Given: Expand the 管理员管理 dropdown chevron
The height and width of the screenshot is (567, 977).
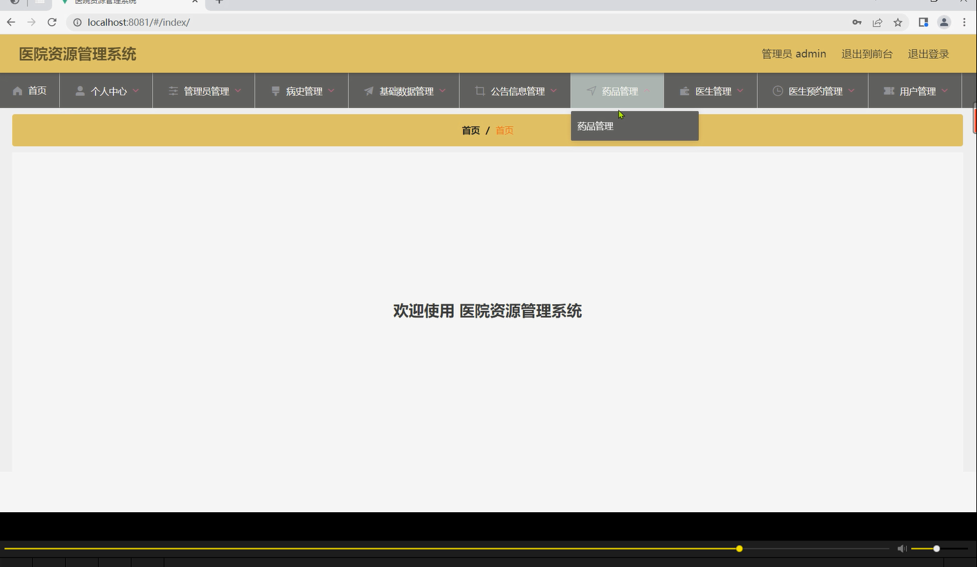Looking at the screenshot, I should [x=238, y=91].
